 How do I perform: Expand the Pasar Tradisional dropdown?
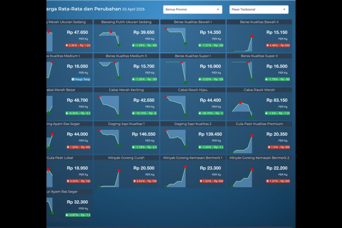point(259,9)
